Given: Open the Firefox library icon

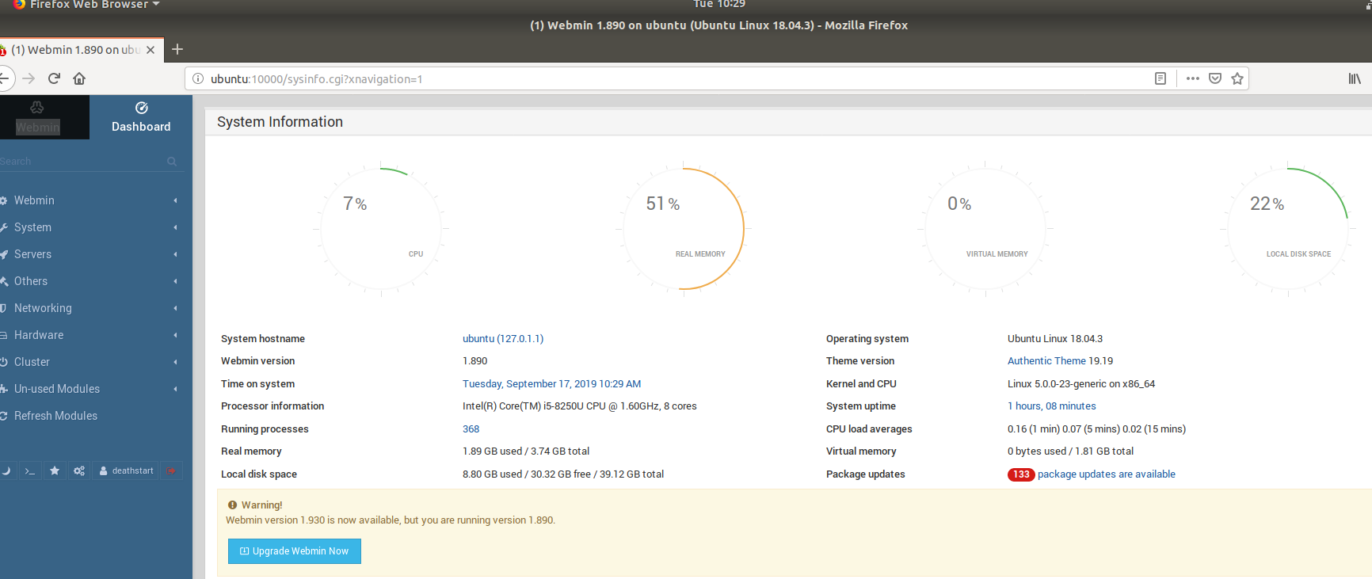Looking at the screenshot, I should 1355,78.
